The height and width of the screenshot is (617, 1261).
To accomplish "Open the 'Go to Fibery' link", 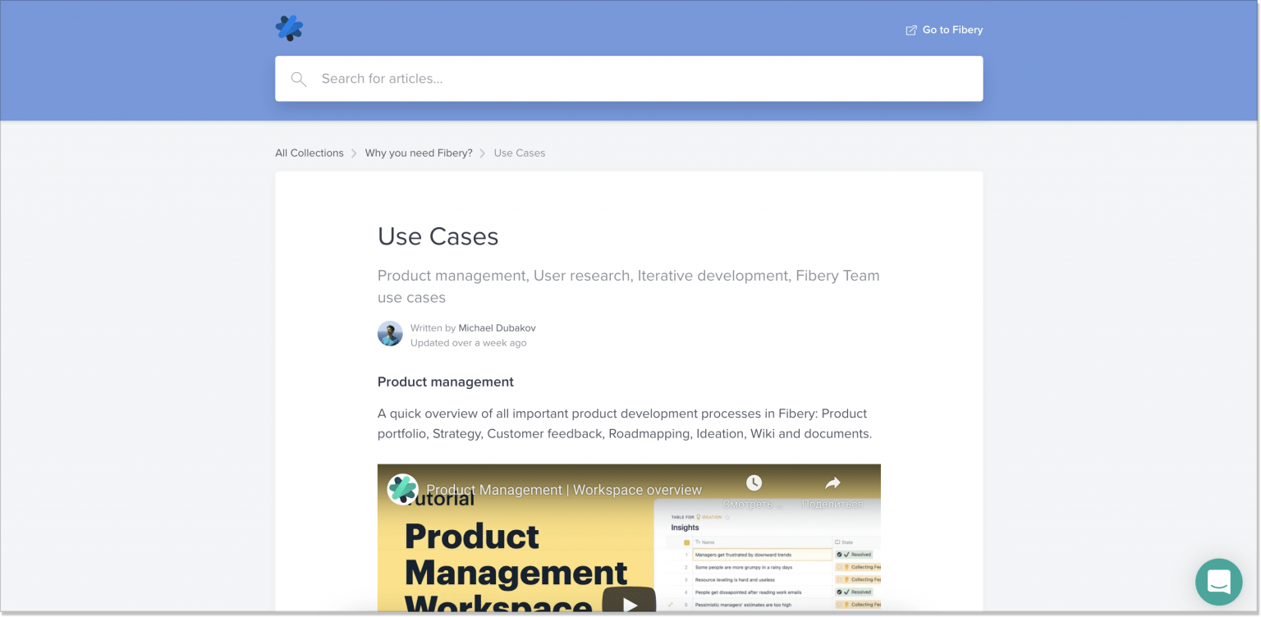I will [952, 30].
